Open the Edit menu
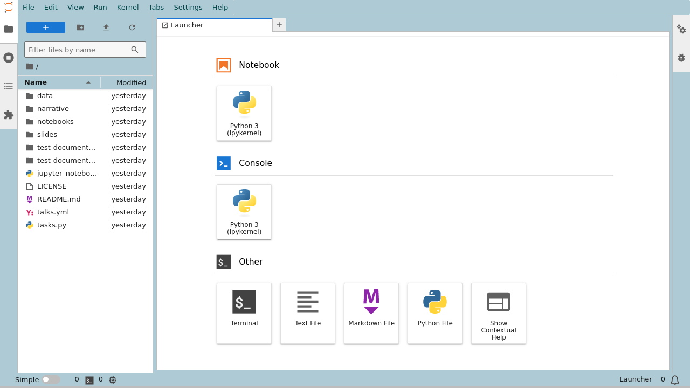 (51, 7)
